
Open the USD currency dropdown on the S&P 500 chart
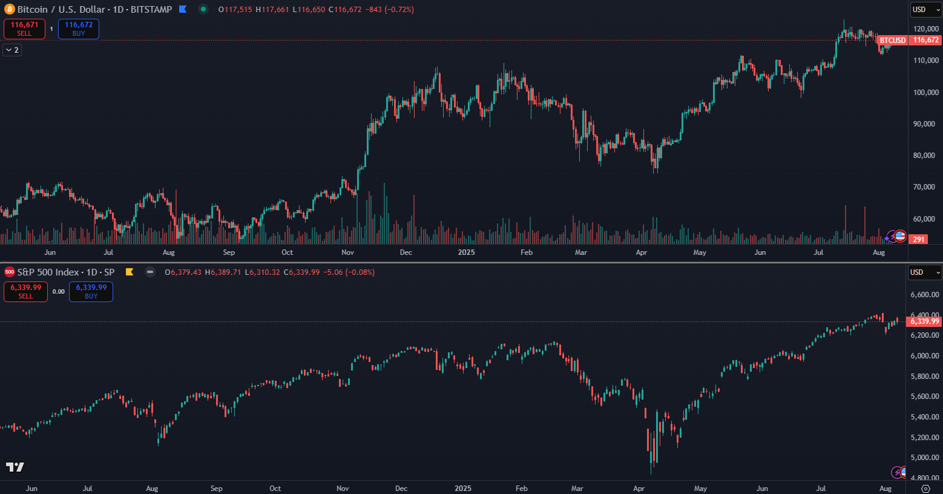pos(925,272)
